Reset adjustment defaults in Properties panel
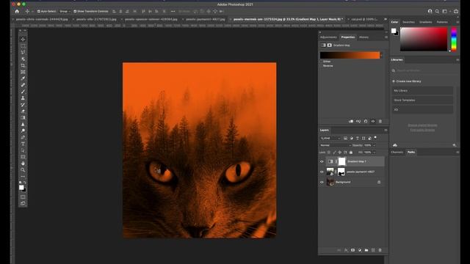 [x=366, y=121]
